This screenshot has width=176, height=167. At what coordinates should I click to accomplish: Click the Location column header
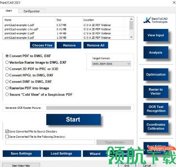pyautogui.click(x=103, y=20)
